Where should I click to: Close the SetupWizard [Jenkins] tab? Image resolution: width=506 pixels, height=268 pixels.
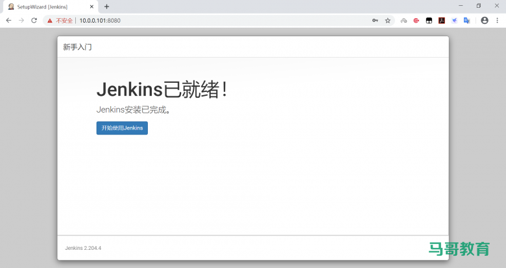pyautogui.click(x=91, y=6)
